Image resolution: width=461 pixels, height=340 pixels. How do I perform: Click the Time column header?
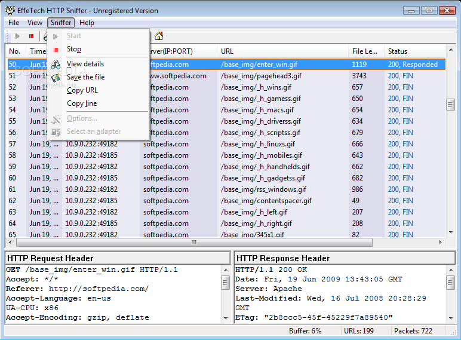coord(37,51)
